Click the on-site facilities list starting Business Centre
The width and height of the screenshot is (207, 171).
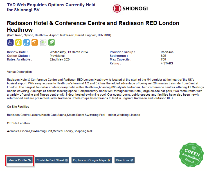73,115
